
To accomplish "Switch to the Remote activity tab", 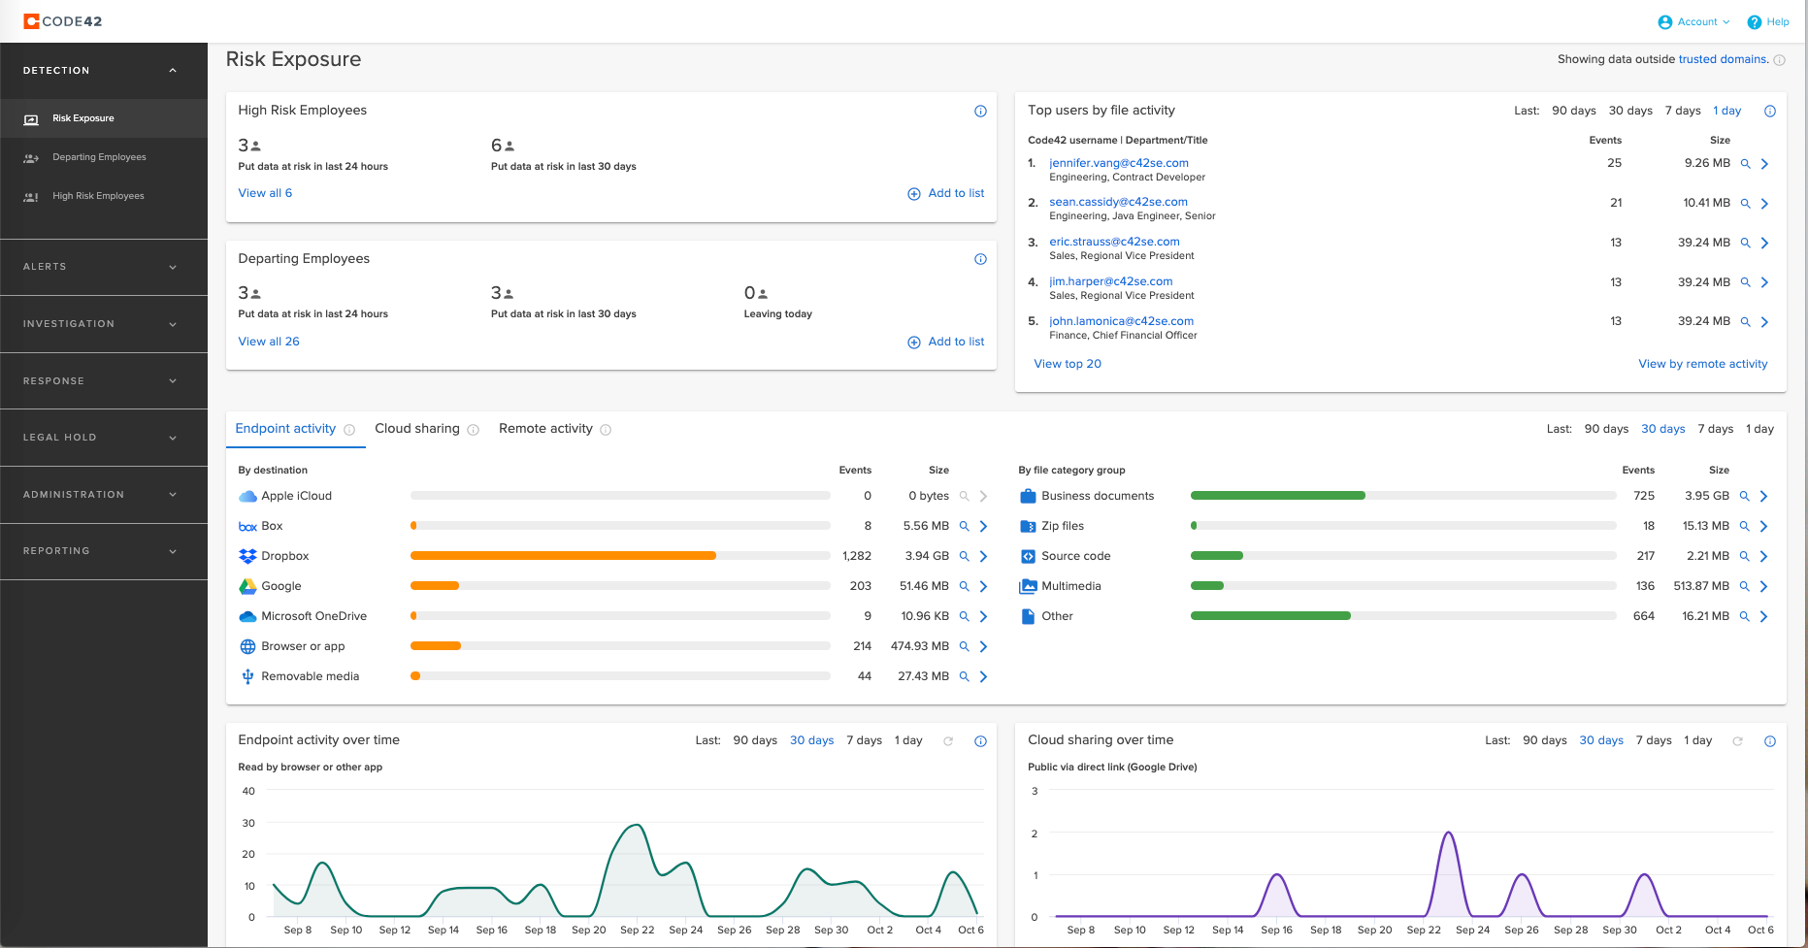I will pyautogui.click(x=545, y=429).
